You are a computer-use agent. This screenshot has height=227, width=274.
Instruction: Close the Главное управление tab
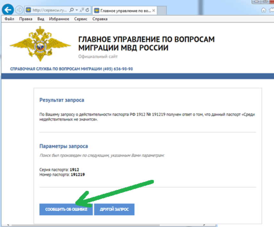[154, 10]
